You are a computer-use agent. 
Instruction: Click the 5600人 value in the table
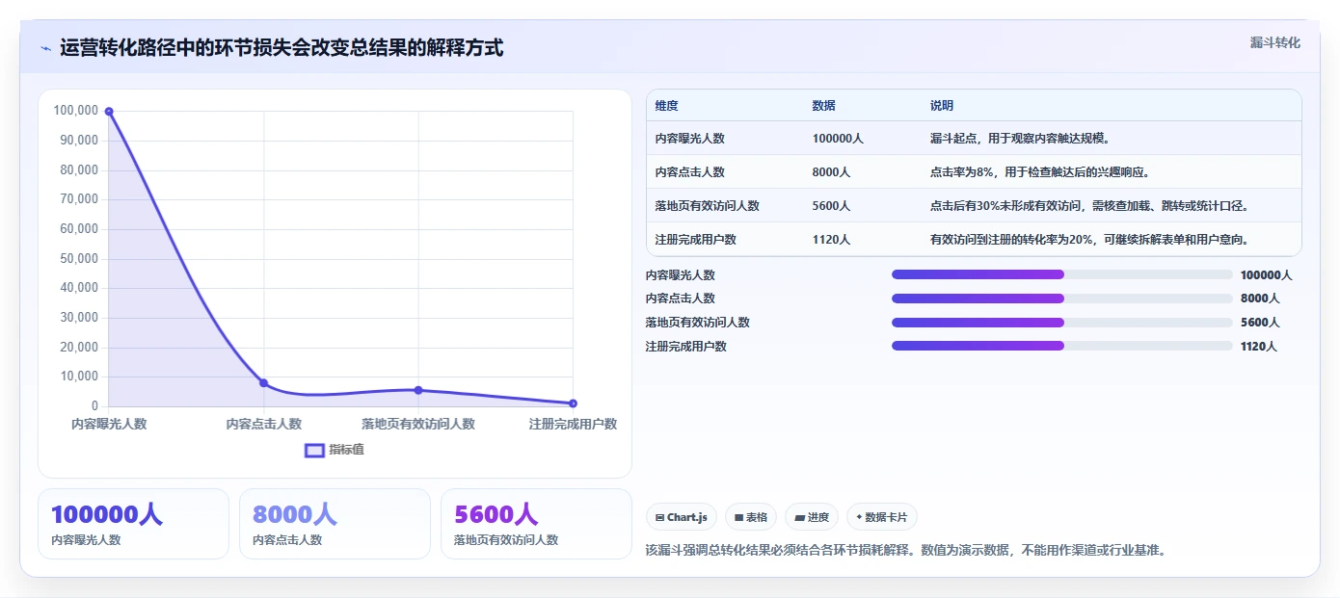click(831, 206)
